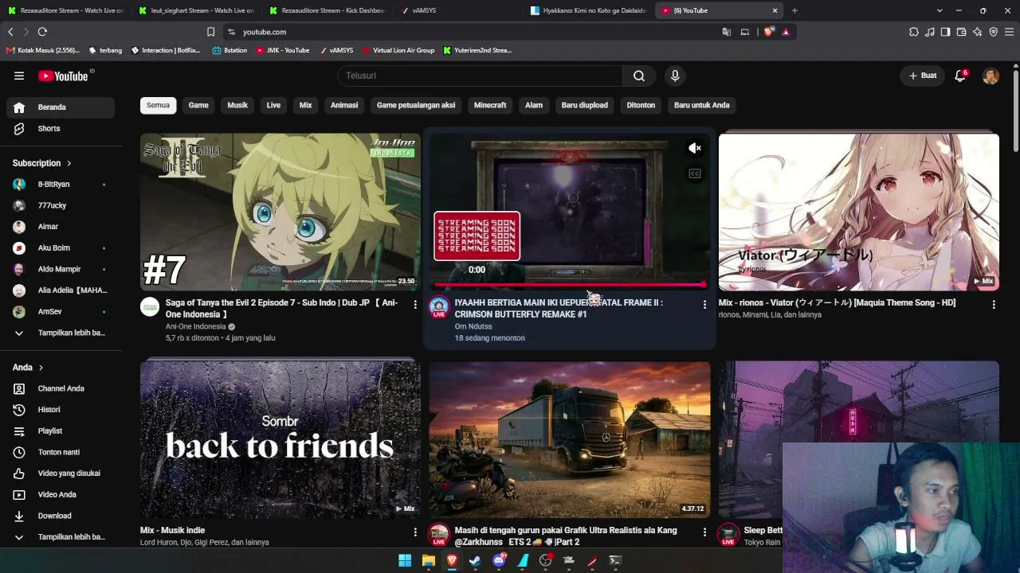Select the Game filter chip
The width and height of the screenshot is (1020, 573).
198,105
